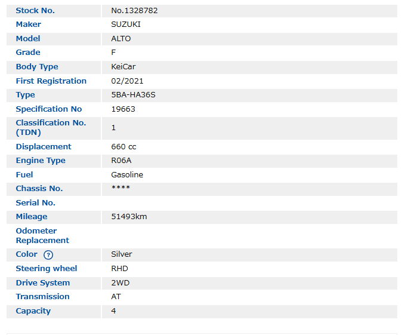Click the Odometer Replacement label
The width and height of the screenshot is (420, 335).
[x=42, y=235]
